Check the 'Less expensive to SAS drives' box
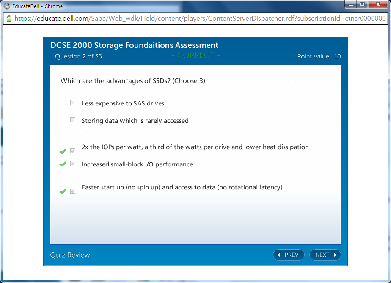The width and height of the screenshot is (391, 283). point(73,103)
